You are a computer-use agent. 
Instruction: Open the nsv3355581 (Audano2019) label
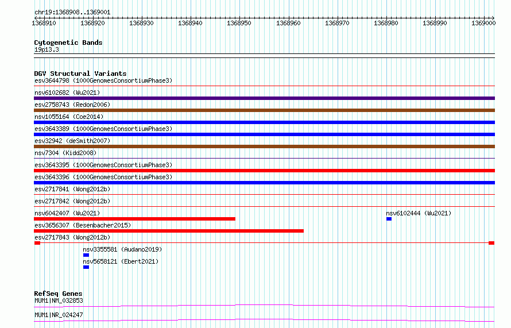(122, 249)
